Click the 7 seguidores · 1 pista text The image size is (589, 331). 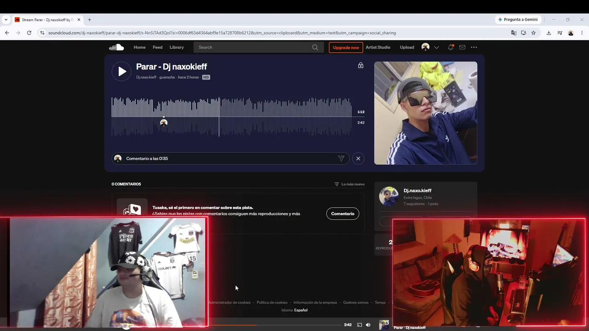pos(421,204)
